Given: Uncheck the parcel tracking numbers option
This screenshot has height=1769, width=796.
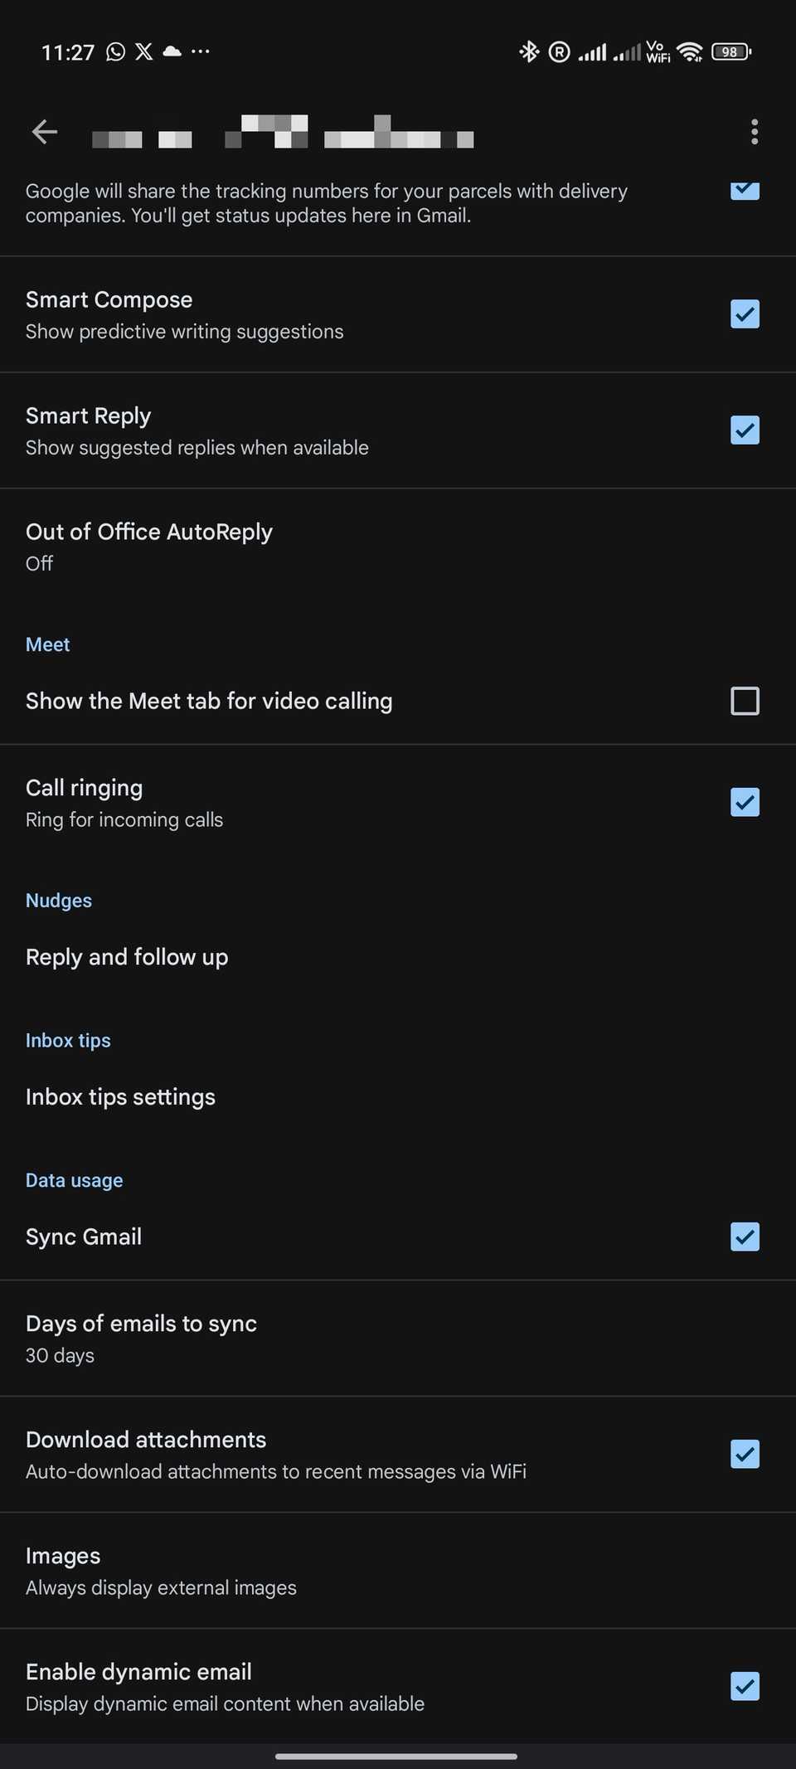Looking at the screenshot, I should point(744,191).
